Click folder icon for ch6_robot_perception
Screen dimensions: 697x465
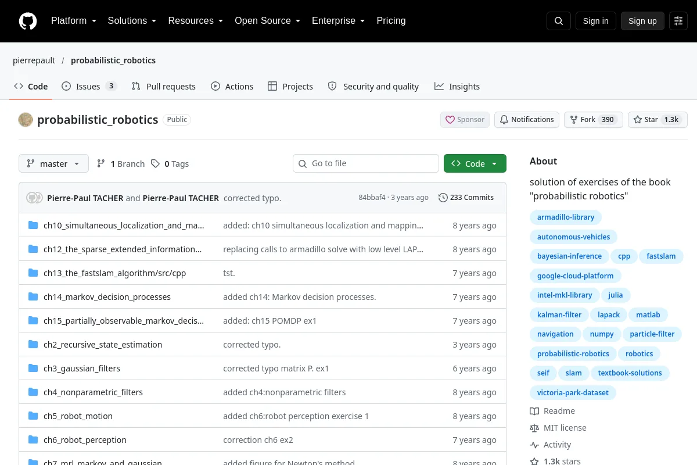(x=33, y=440)
